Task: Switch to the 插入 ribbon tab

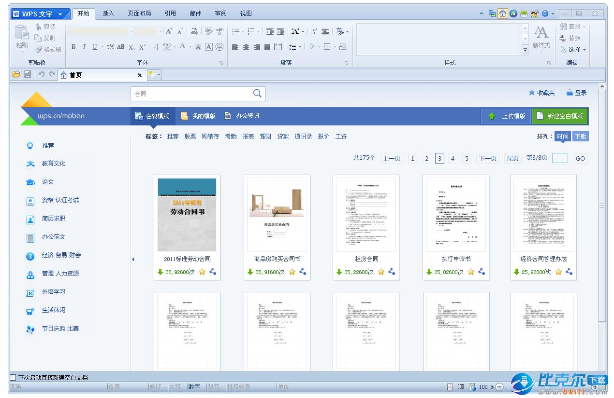Action: click(x=108, y=14)
